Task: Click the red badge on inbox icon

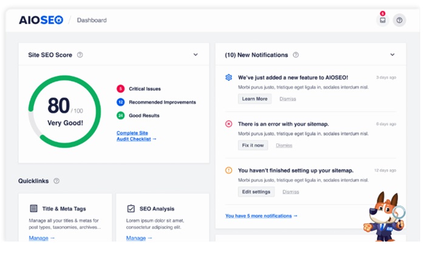Action: 383,13
